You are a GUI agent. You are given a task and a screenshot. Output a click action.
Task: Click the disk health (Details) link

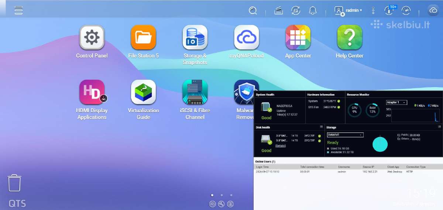click(281, 146)
